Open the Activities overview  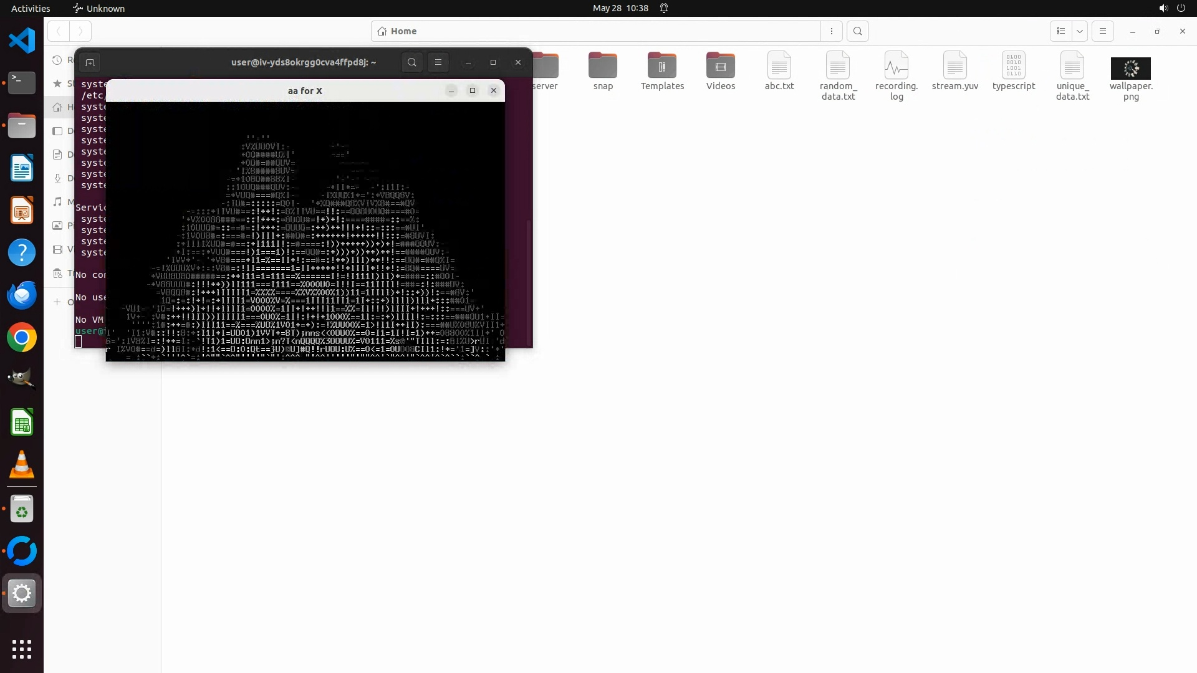pos(31,8)
